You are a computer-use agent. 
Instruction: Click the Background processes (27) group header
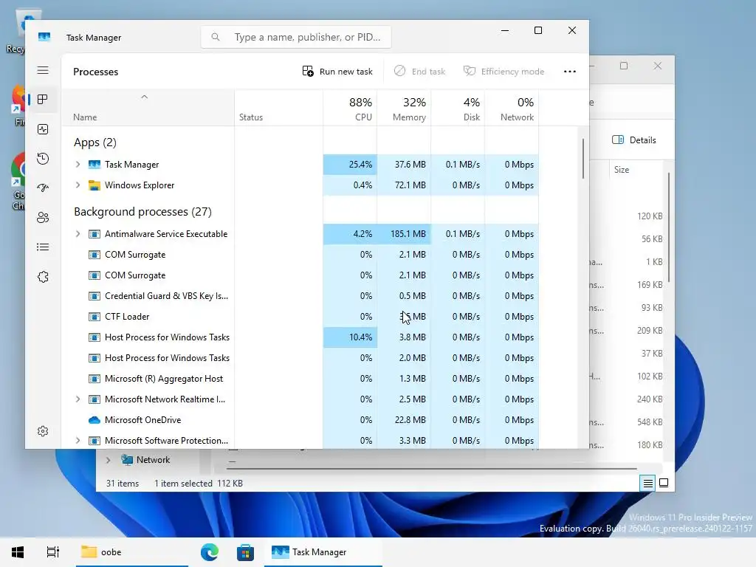coord(142,212)
